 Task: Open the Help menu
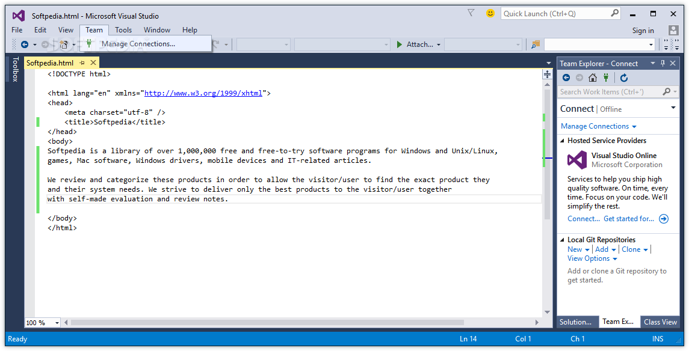(x=190, y=30)
